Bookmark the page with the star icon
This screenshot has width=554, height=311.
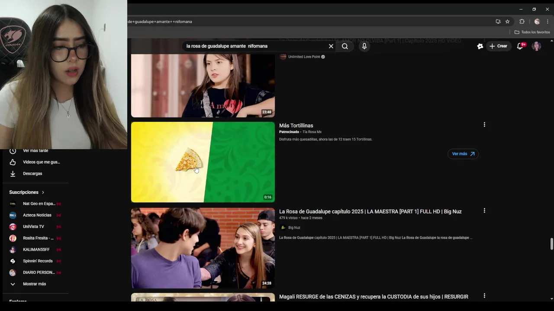coord(507,22)
